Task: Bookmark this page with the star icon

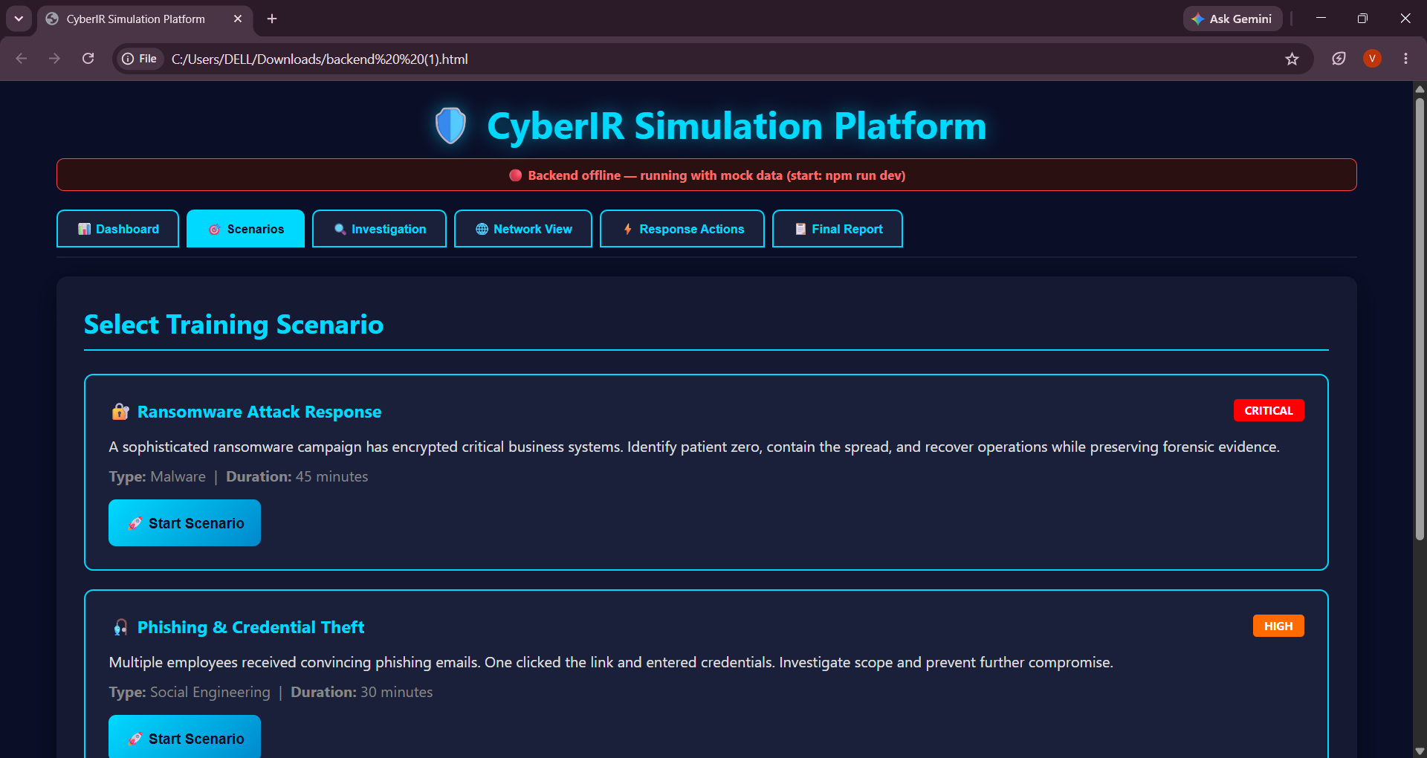Action: click(x=1292, y=59)
